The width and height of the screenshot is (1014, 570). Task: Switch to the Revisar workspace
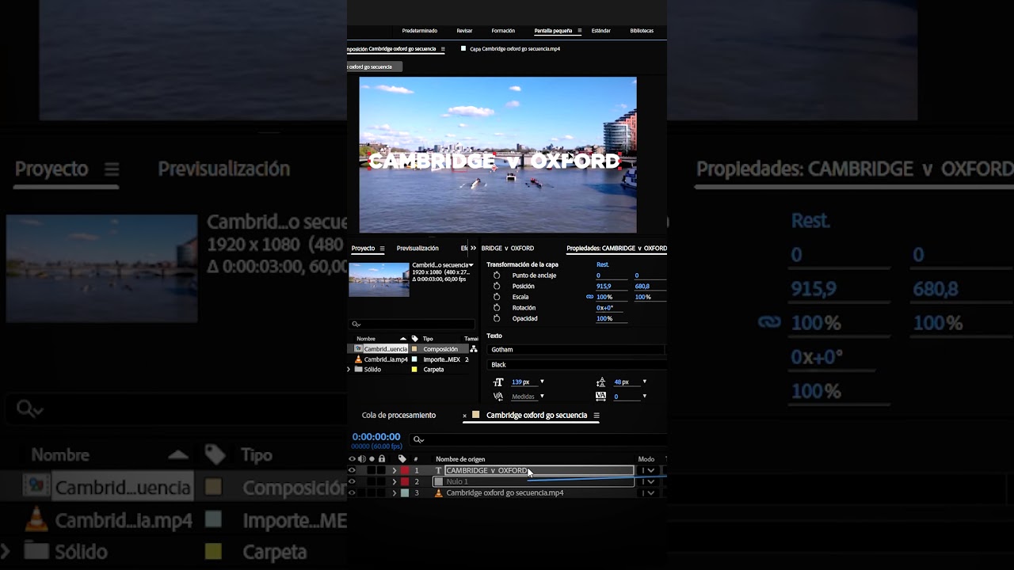[x=464, y=31]
